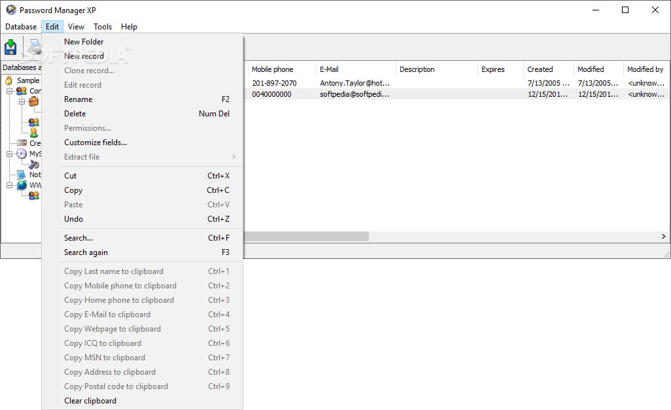Open the Help menu
This screenshot has width=671, height=410.
point(129,27)
